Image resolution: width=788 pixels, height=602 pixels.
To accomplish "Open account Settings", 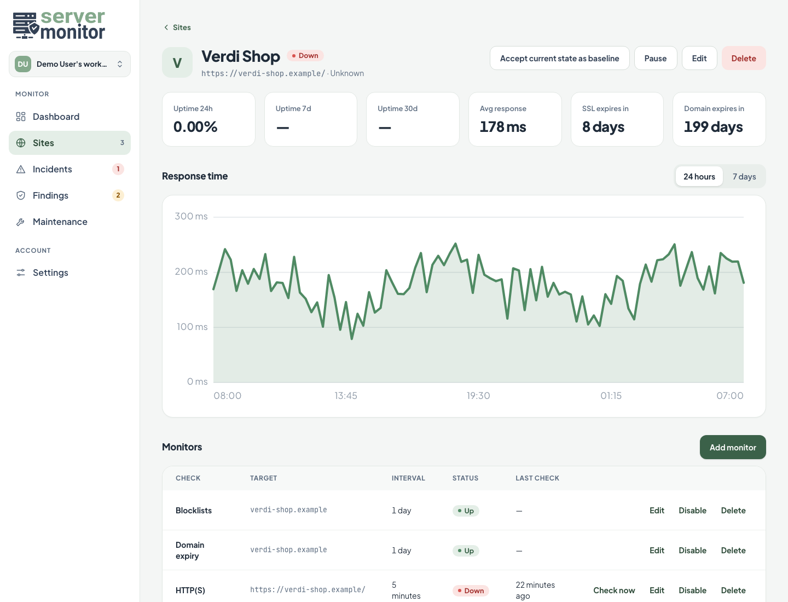I will pos(69,273).
